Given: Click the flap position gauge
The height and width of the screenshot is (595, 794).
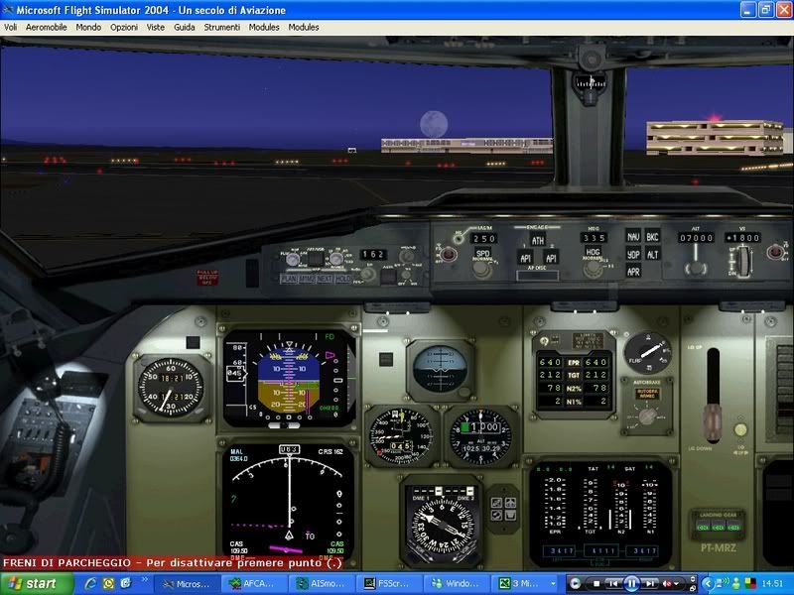Looking at the screenshot, I should click(x=648, y=353).
